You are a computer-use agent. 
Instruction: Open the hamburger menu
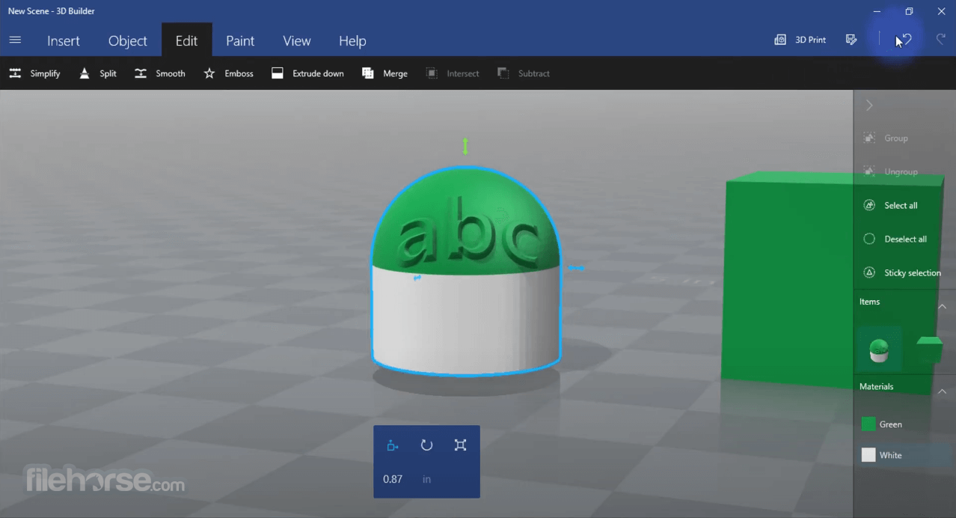(15, 40)
